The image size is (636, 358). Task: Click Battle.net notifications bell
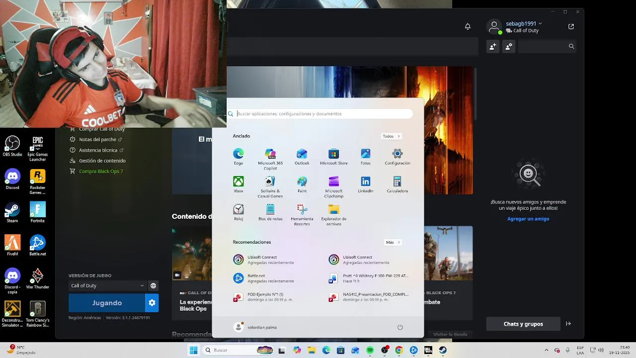tap(468, 26)
